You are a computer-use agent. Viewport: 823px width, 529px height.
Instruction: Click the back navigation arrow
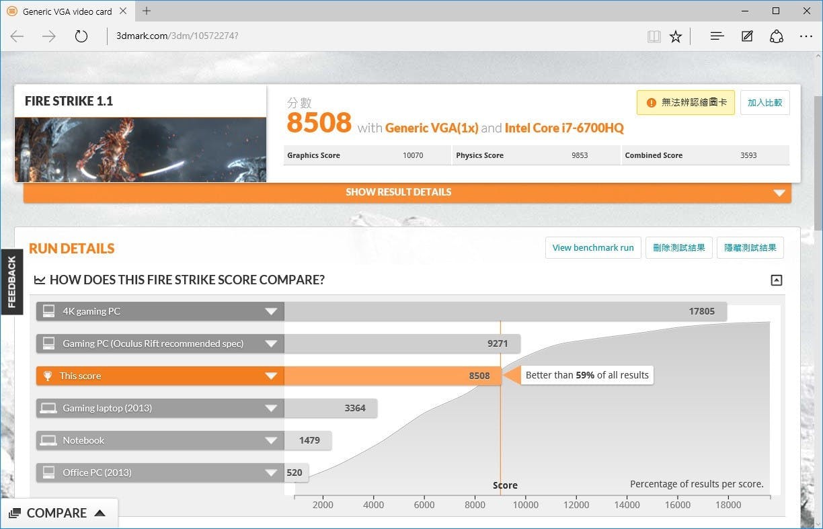(17, 36)
